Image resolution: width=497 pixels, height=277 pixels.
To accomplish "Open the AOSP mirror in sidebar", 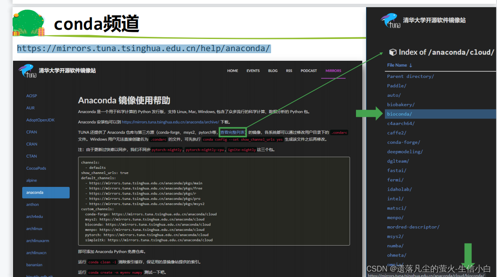I will [31, 96].
